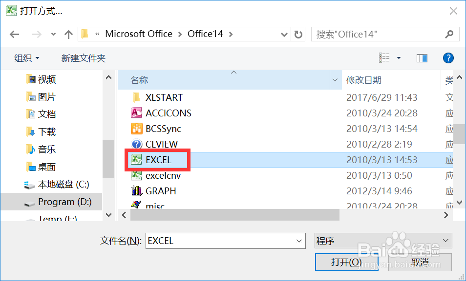This screenshot has height=281, width=466.
Task: Select the BCSSync application icon
Action: point(137,129)
